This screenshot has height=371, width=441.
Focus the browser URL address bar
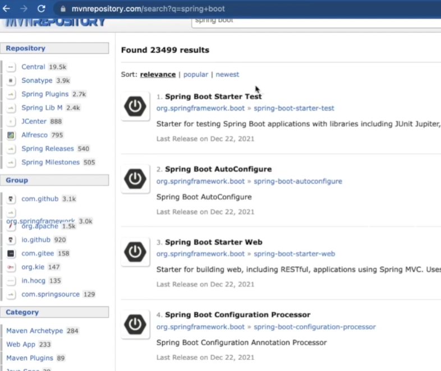247,9
